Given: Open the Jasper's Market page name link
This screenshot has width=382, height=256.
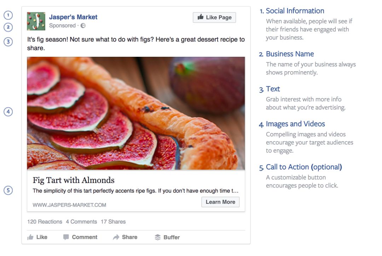Looking at the screenshot, I should [x=73, y=17].
